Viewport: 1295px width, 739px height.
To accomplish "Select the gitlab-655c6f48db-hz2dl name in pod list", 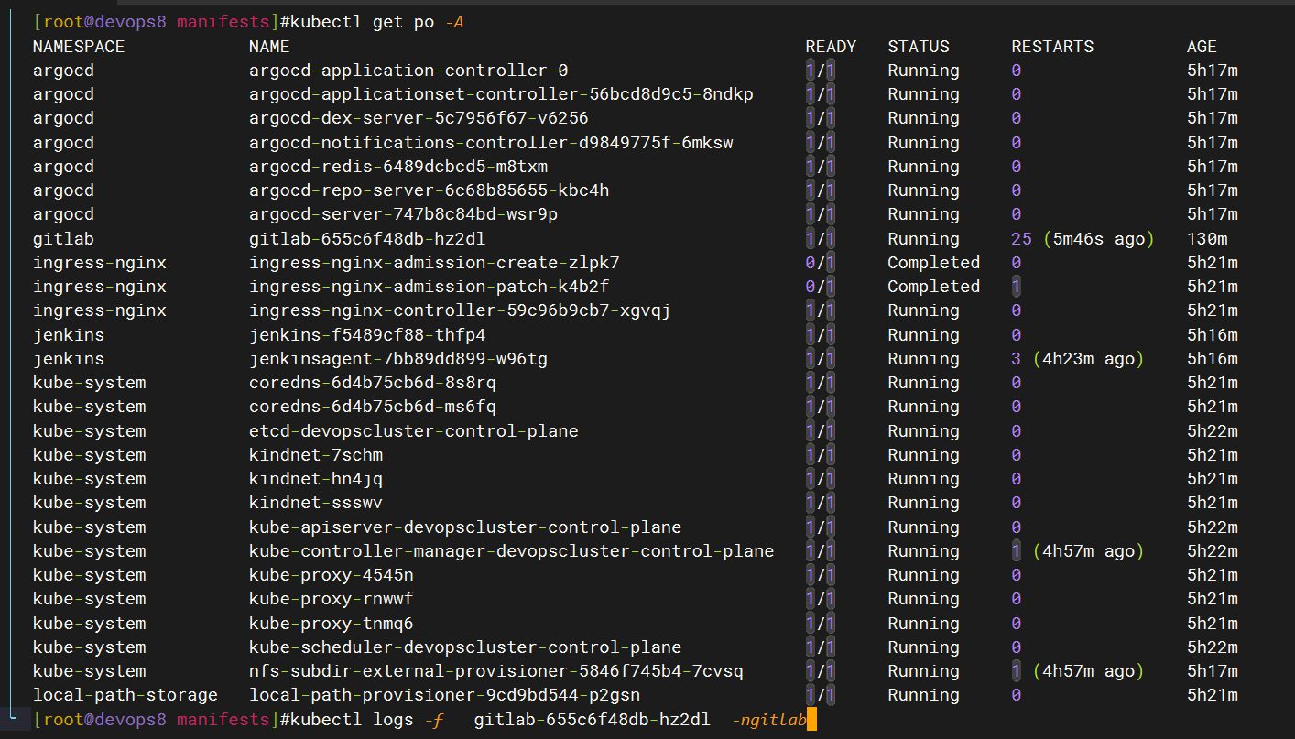I will point(367,239).
